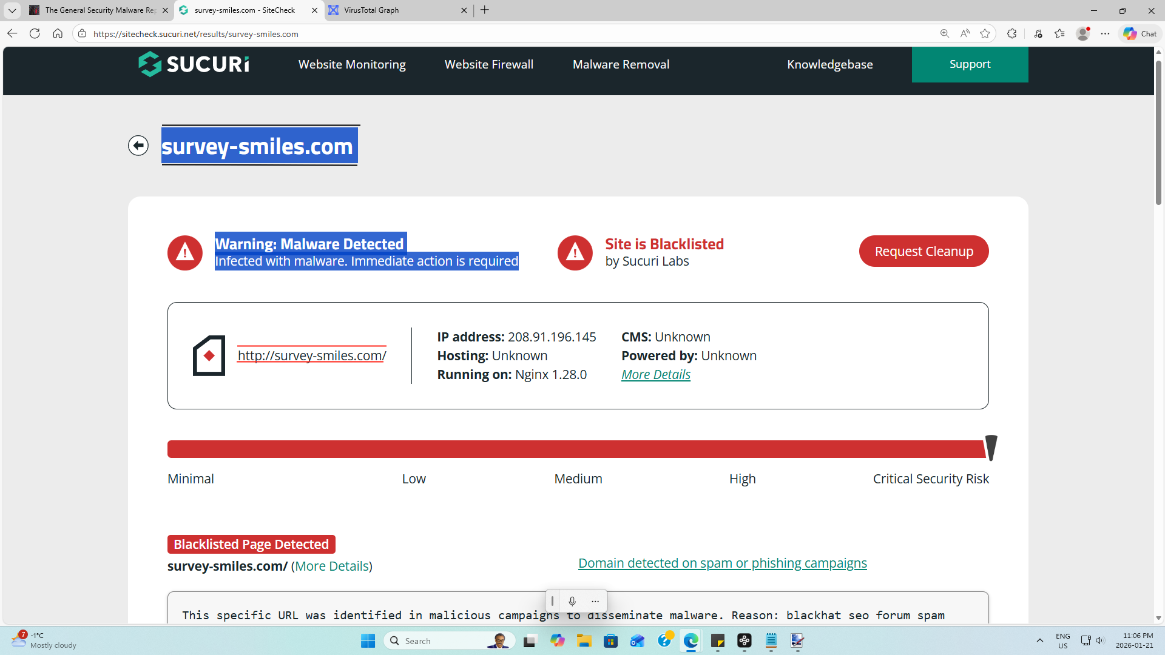Open the browser extensions icon
The width and height of the screenshot is (1165, 655).
(x=1011, y=33)
